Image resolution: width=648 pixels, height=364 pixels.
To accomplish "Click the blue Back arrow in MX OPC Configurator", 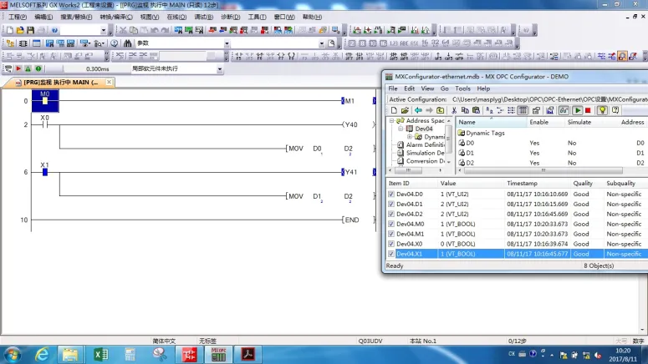I will pos(418,110).
